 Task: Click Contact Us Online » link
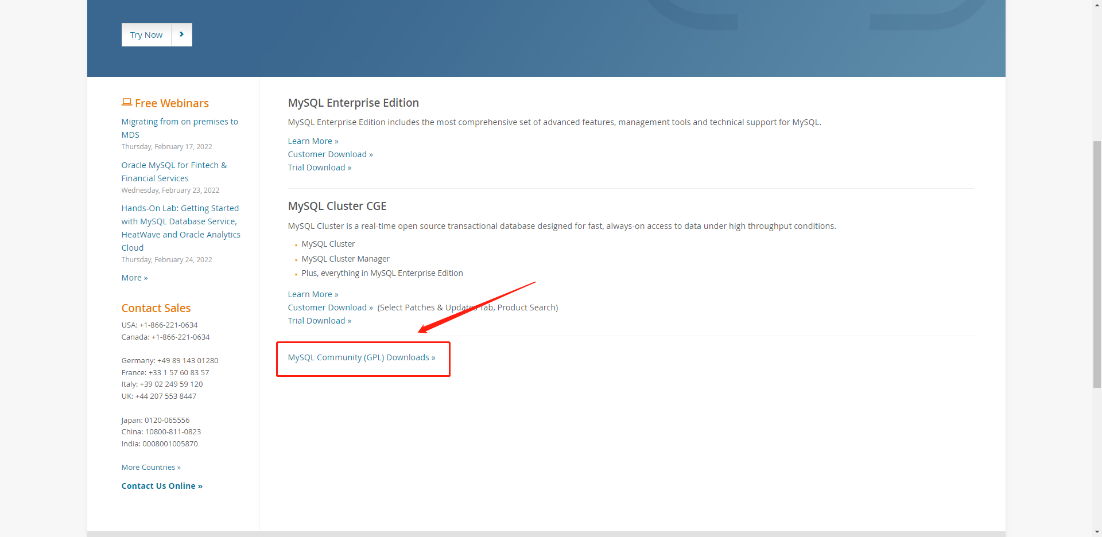pos(162,486)
